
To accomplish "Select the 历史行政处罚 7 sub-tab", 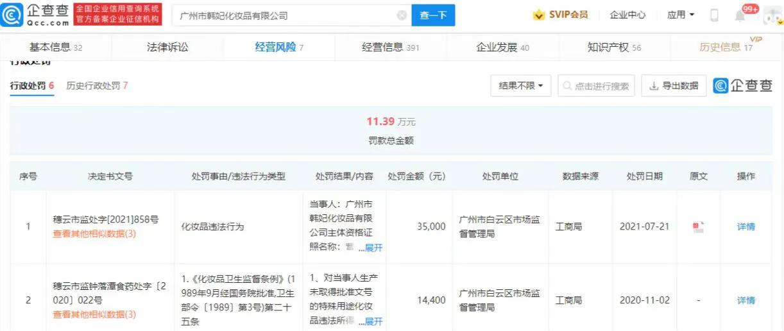I will point(97,86).
